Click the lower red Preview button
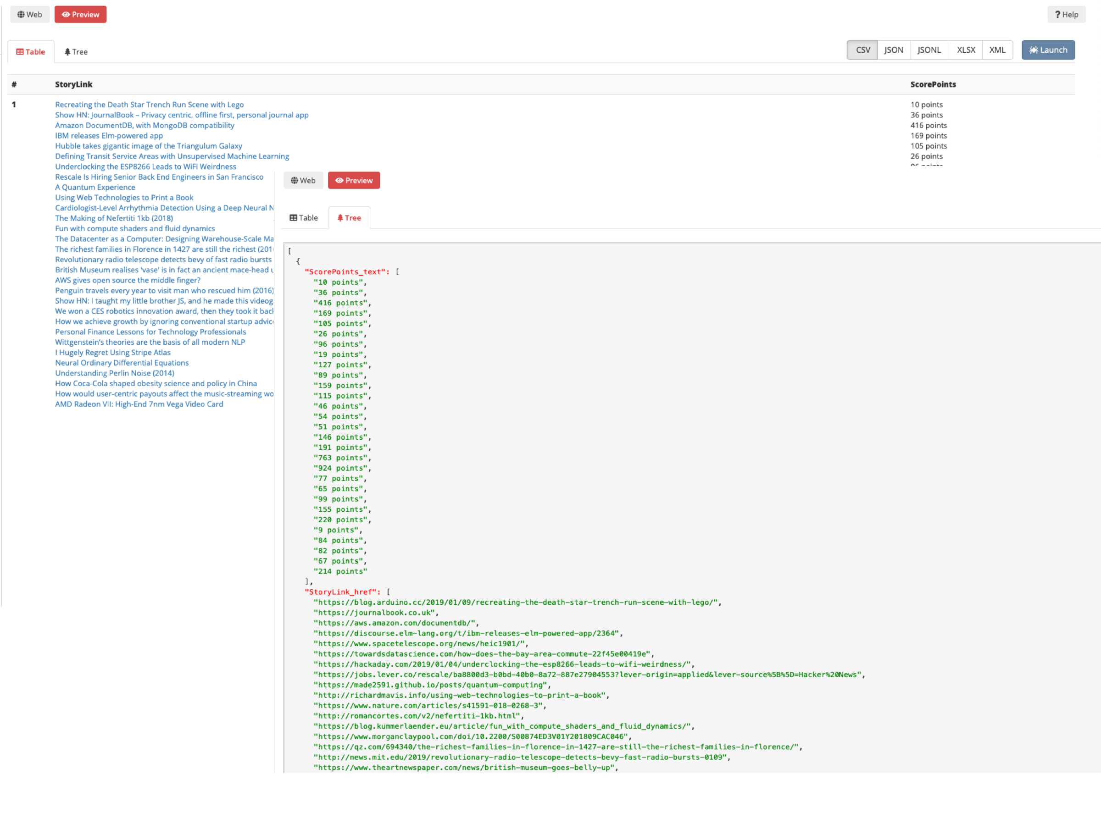Viewport: 1101px width, 835px height. tap(354, 180)
